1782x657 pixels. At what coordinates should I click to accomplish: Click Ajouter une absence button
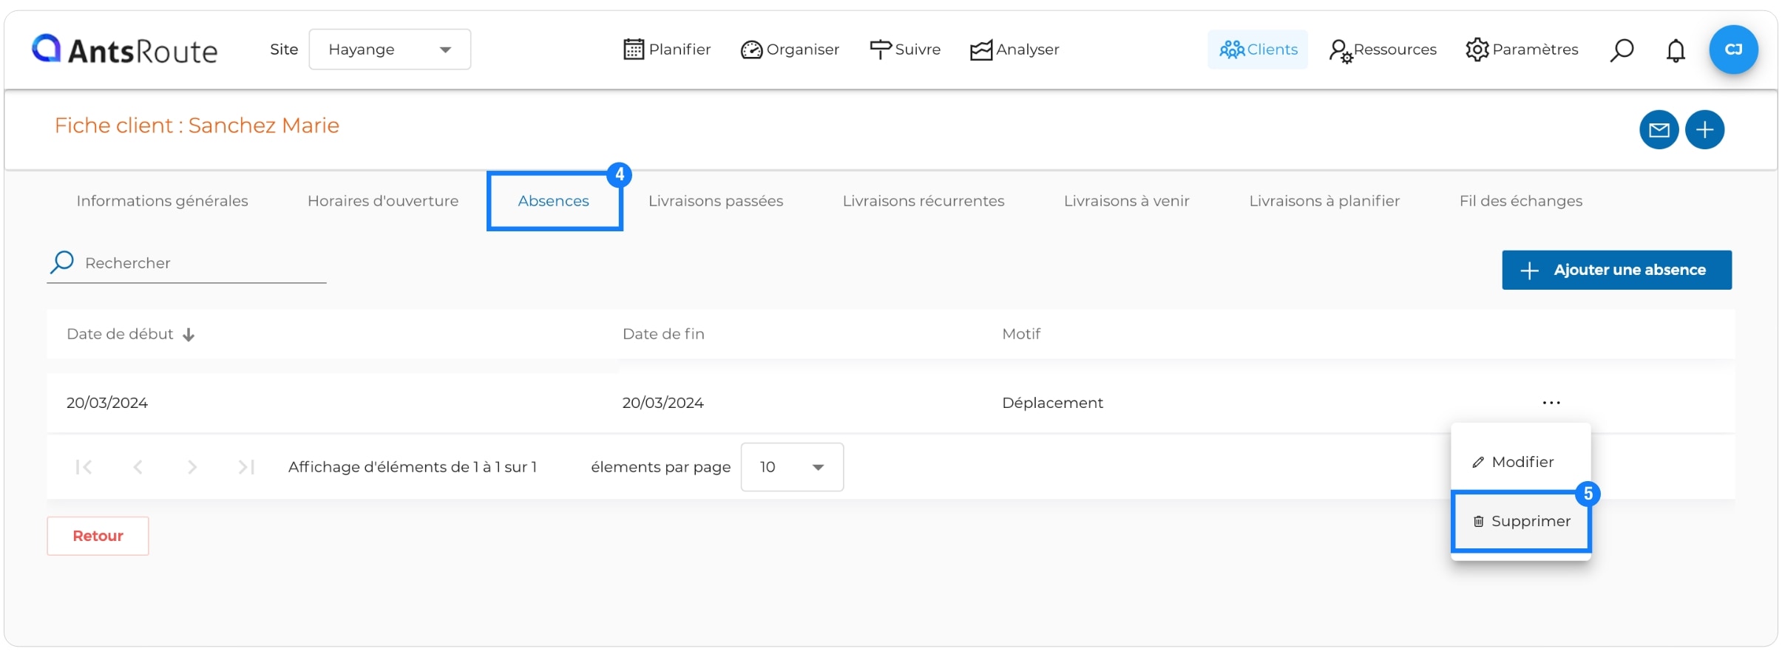tap(1616, 270)
